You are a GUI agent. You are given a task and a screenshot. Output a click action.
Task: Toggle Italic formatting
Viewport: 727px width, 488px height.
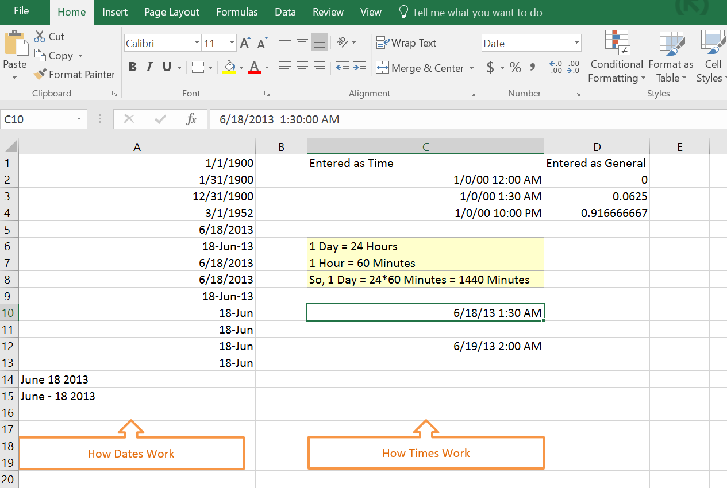click(149, 68)
